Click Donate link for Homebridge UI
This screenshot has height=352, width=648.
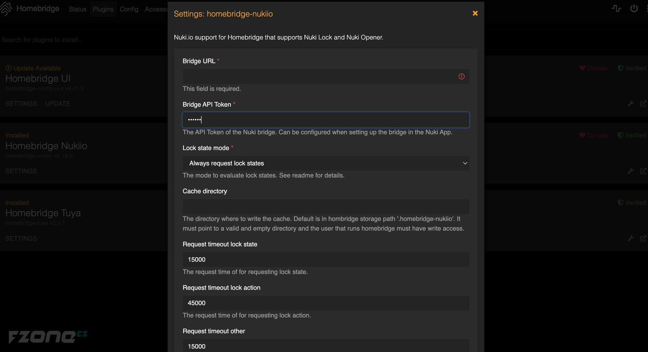click(593, 68)
